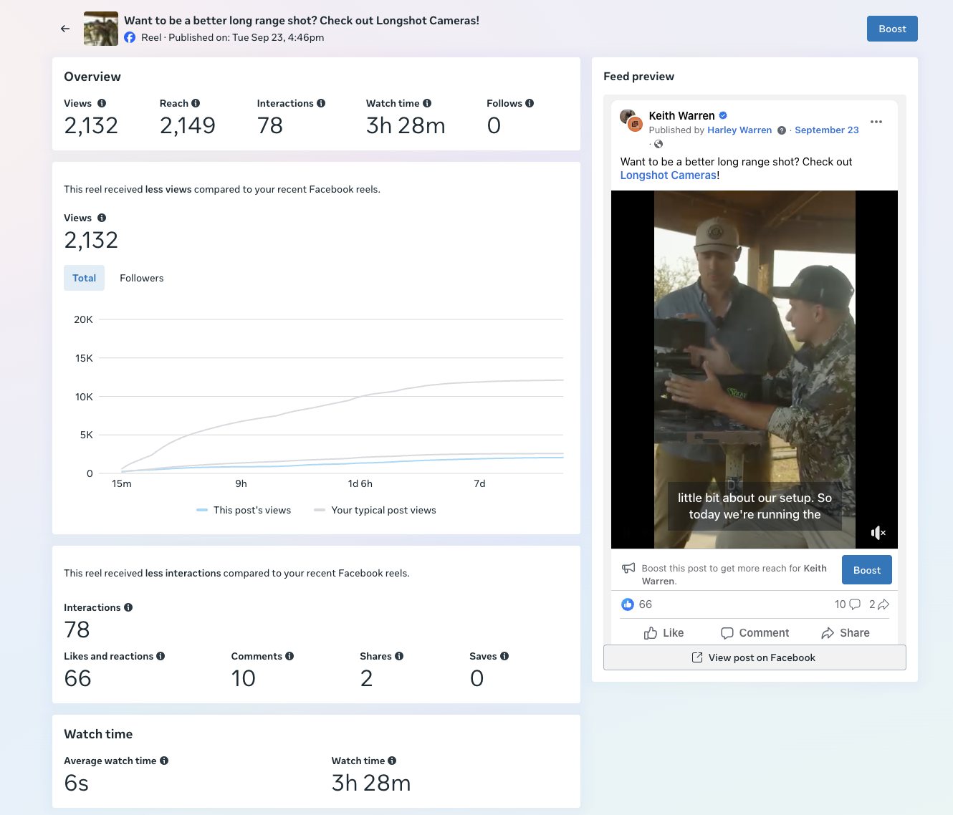953x815 pixels.
Task: Open the three-dots post options menu
Action: pos(876,122)
